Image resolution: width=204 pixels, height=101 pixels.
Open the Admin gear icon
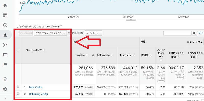pyautogui.click(x=5, y=89)
